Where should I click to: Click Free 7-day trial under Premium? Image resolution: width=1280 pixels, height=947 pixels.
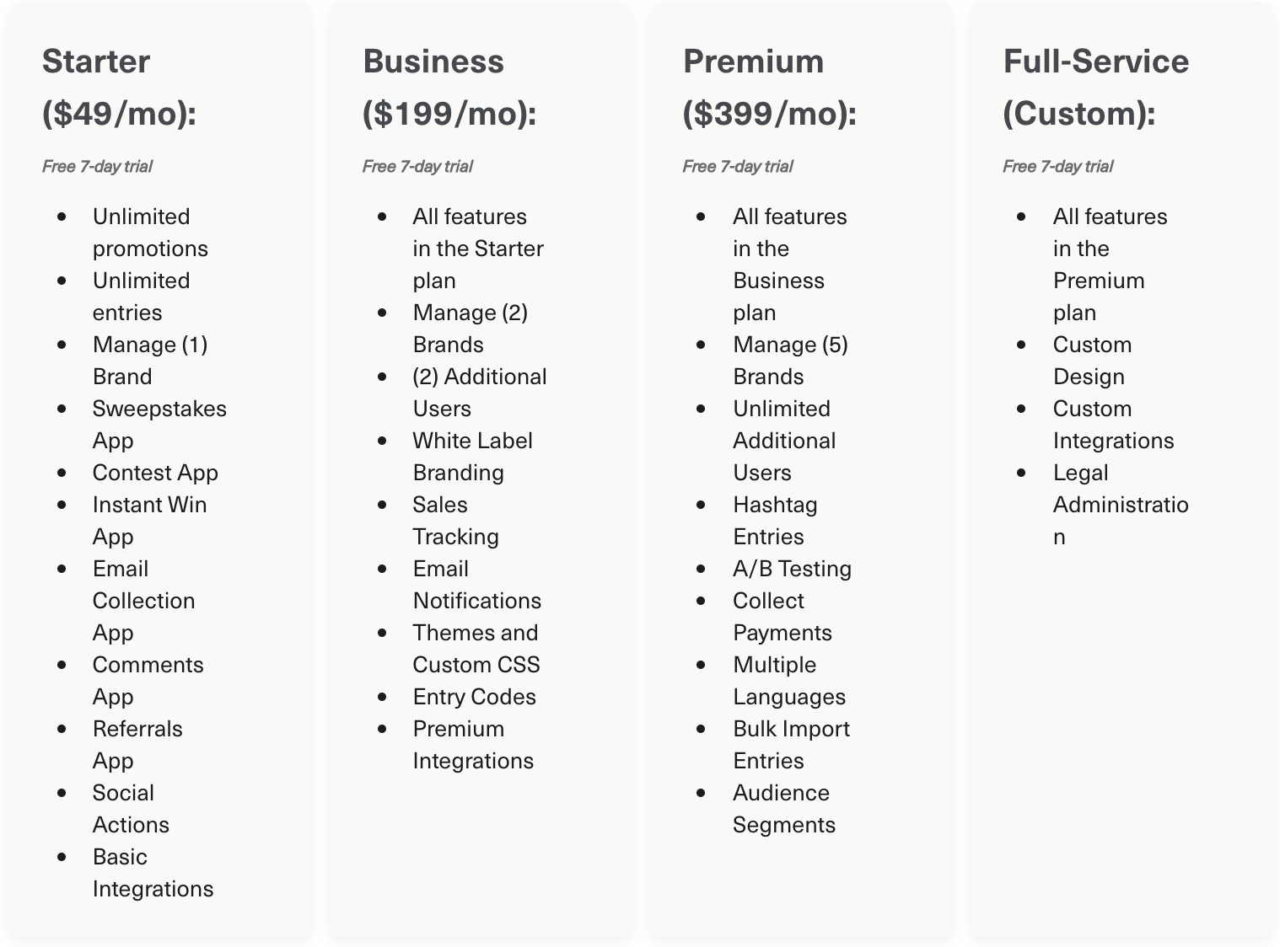(738, 166)
